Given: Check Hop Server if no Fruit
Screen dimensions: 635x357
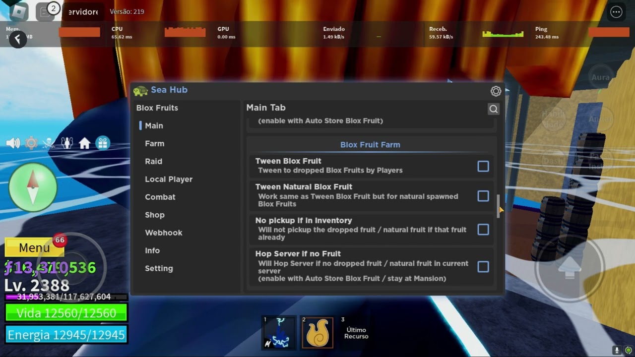Looking at the screenshot, I should tap(483, 267).
